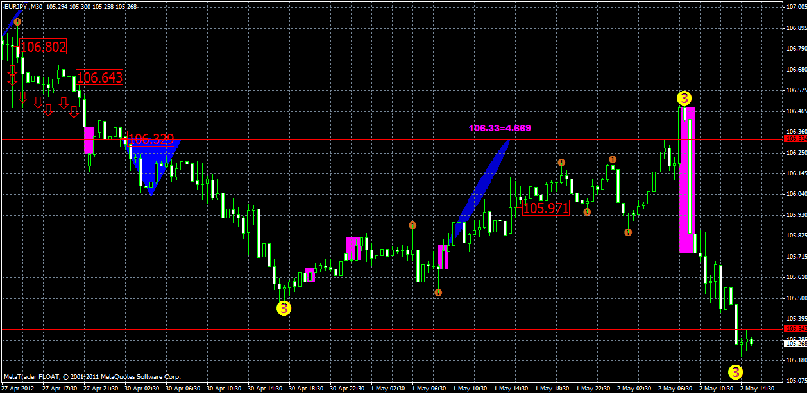The width and height of the screenshot is (807, 393).
Task: Click the orange "1" semaphore dot at top left
Action: click(16, 21)
